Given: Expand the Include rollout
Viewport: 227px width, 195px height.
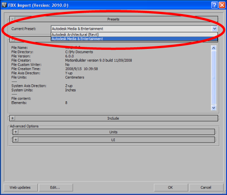Looking at the screenshot, I should coord(13,118).
